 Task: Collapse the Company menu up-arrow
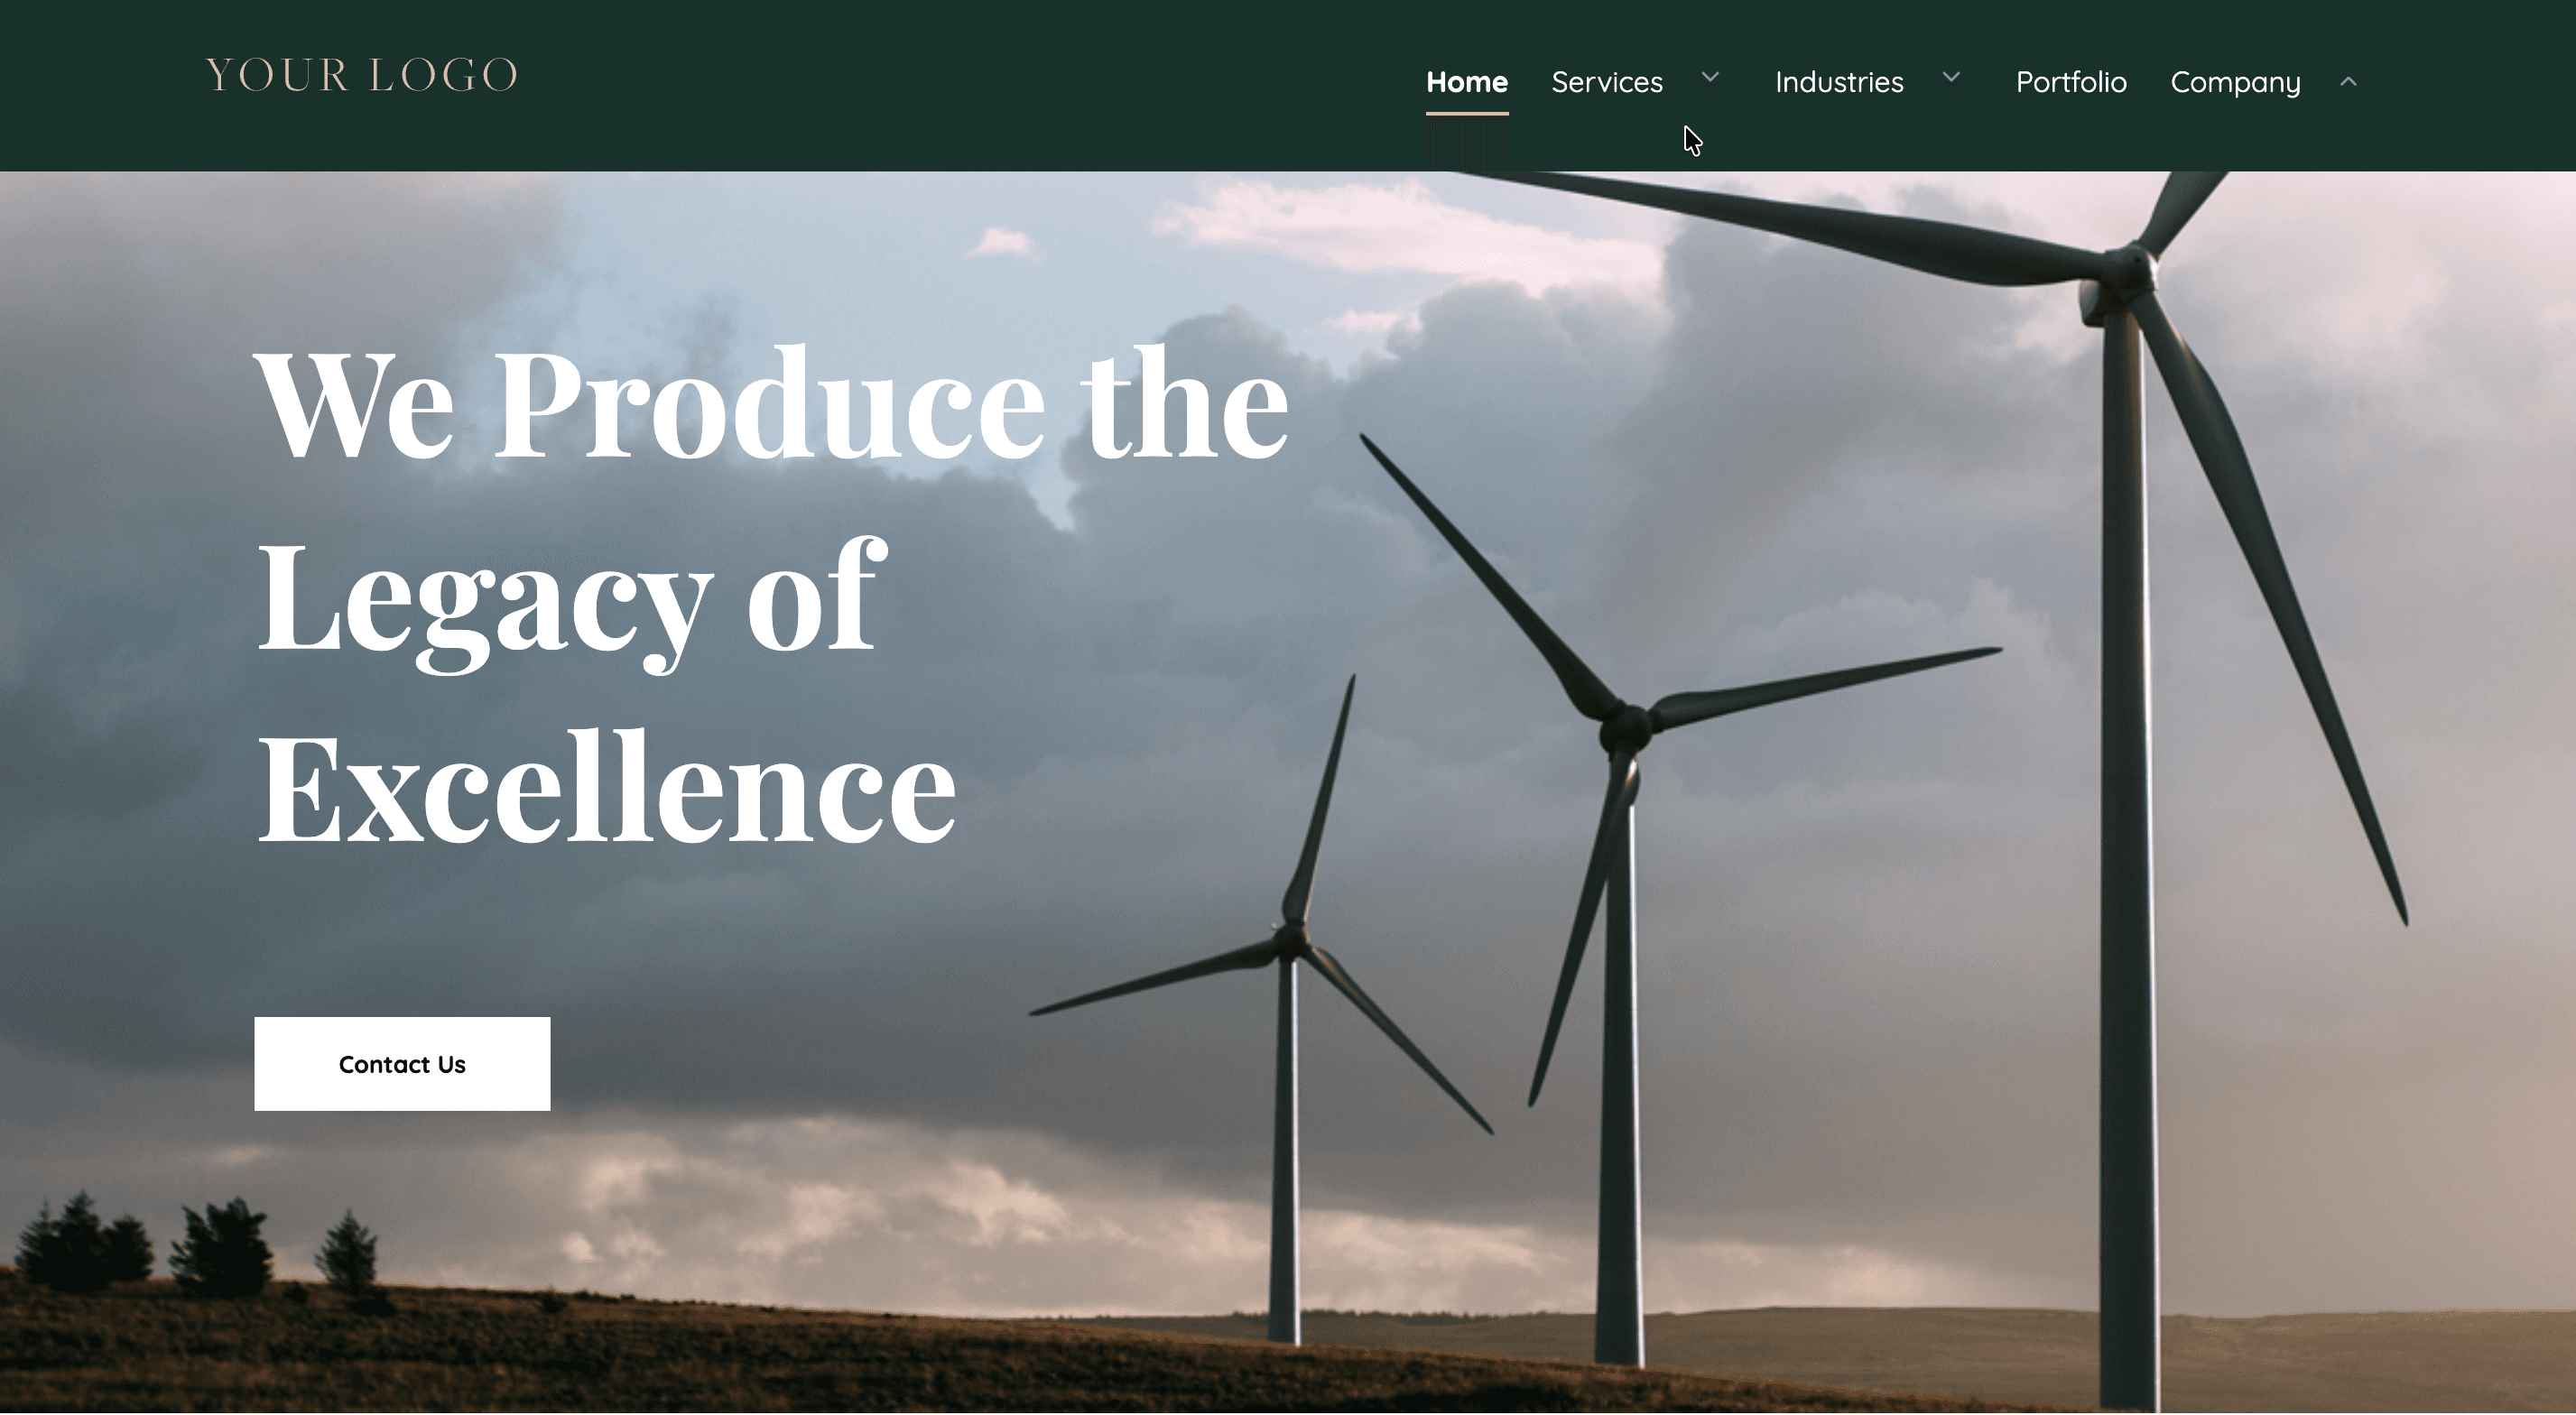[2349, 82]
